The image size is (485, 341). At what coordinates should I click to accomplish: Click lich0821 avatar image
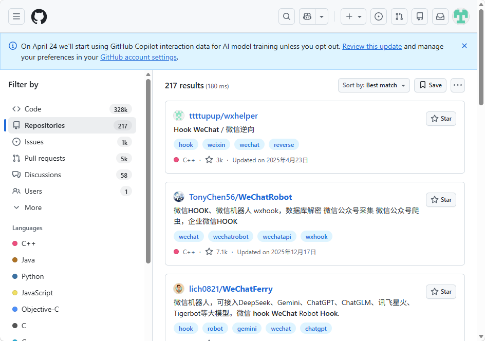(x=179, y=289)
